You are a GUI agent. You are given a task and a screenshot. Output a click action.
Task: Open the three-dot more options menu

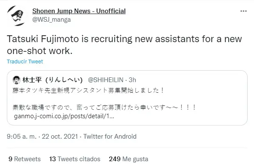243,11
